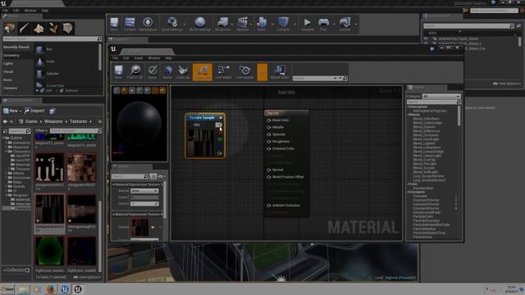This screenshot has height=295, width=525.
Task: Click Game in Content Browser breadcrumb
Action: click(31, 121)
